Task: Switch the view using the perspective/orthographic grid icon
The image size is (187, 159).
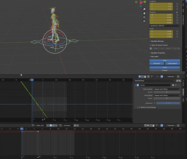Action: (x=144, y=21)
